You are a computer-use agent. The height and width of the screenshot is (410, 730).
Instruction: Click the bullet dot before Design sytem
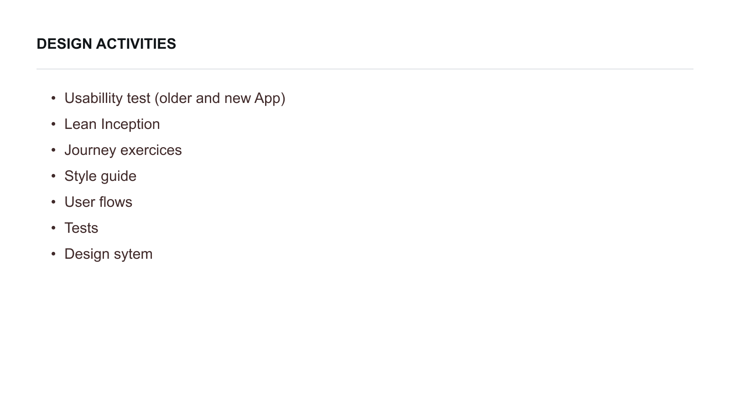[53, 254]
